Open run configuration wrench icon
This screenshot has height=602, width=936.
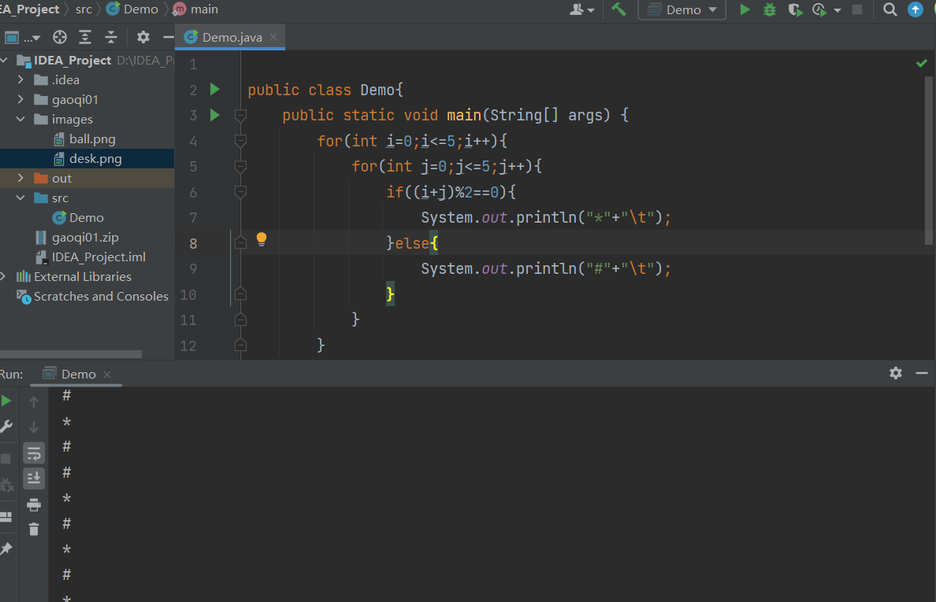[6, 427]
